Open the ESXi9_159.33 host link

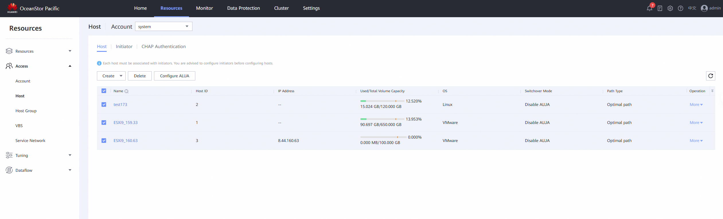click(125, 123)
